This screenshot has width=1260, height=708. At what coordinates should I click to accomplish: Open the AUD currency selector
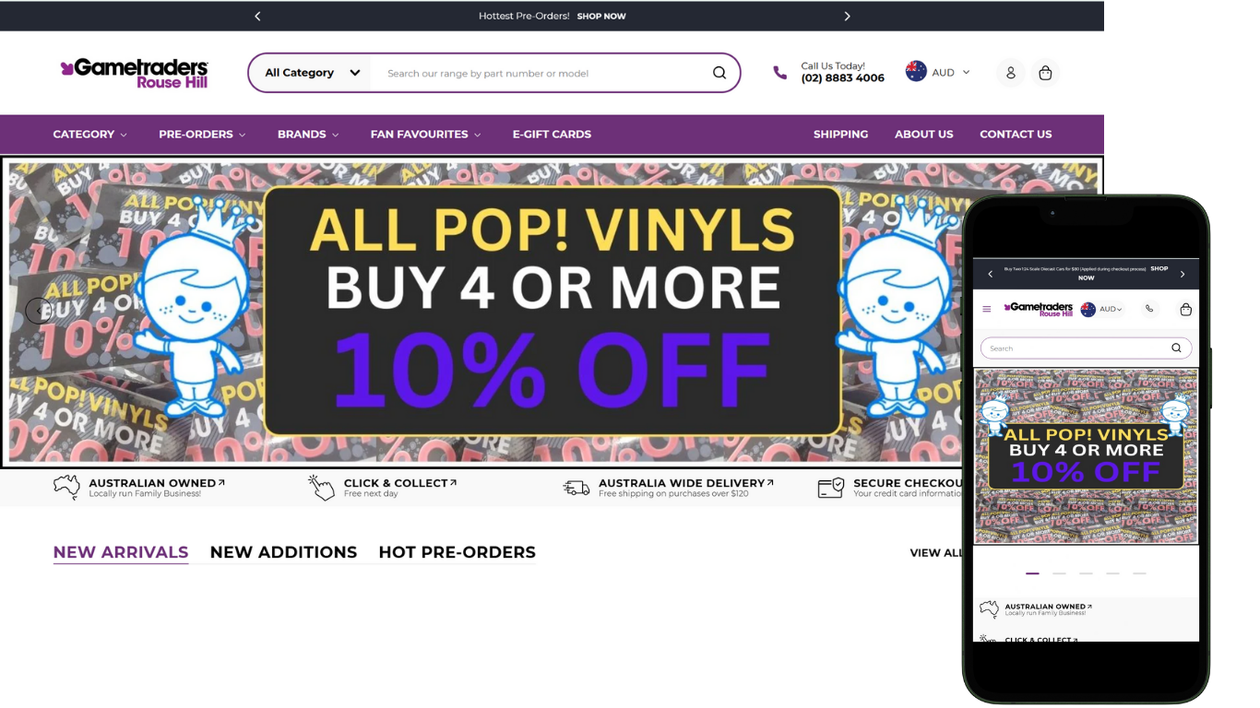pyautogui.click(x=938, y=72)
